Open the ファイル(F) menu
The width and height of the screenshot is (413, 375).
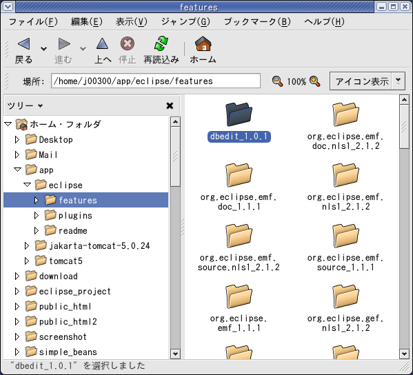click(33, 21)
